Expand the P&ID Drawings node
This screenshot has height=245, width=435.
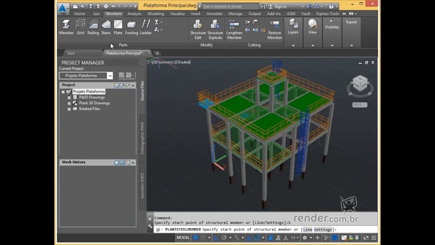coord(69,97)
